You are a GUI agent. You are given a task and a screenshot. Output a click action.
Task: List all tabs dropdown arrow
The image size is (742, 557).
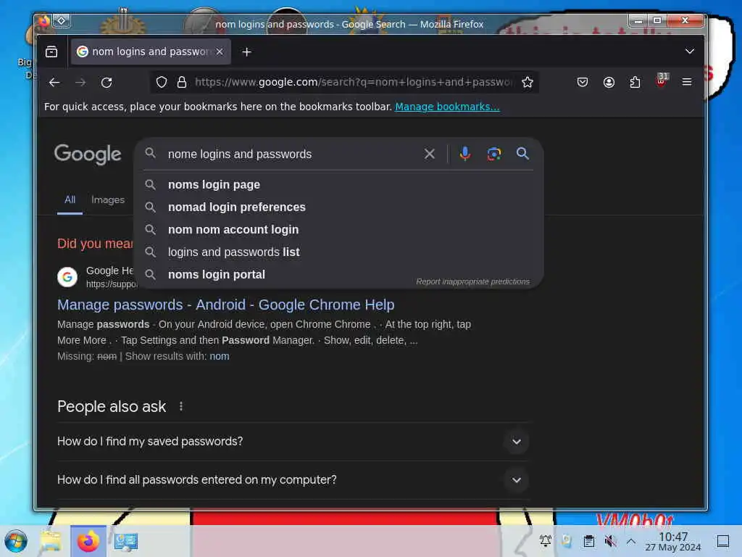(690, 51)
